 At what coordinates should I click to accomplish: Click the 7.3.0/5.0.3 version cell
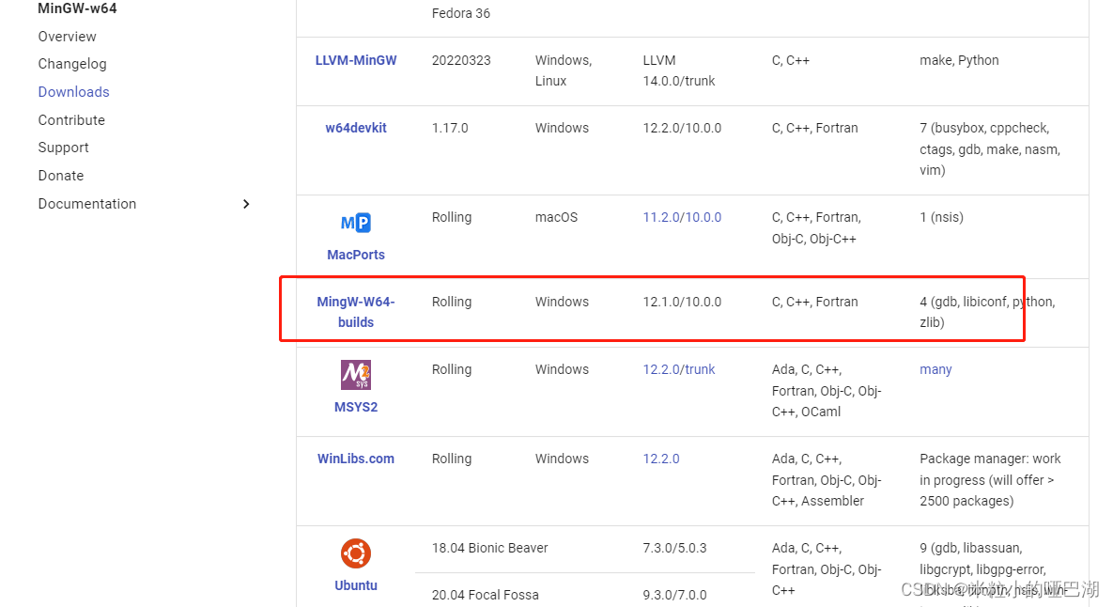point(674,548)
